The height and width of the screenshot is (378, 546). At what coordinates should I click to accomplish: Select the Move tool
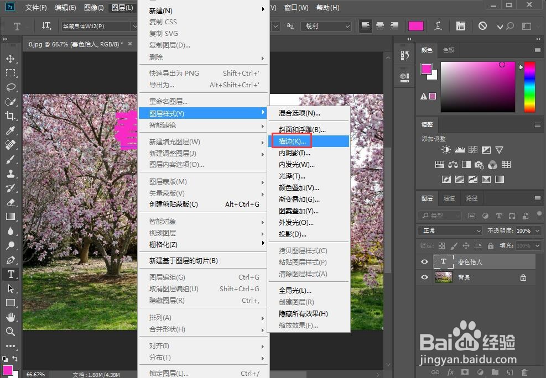pos(11,59)
